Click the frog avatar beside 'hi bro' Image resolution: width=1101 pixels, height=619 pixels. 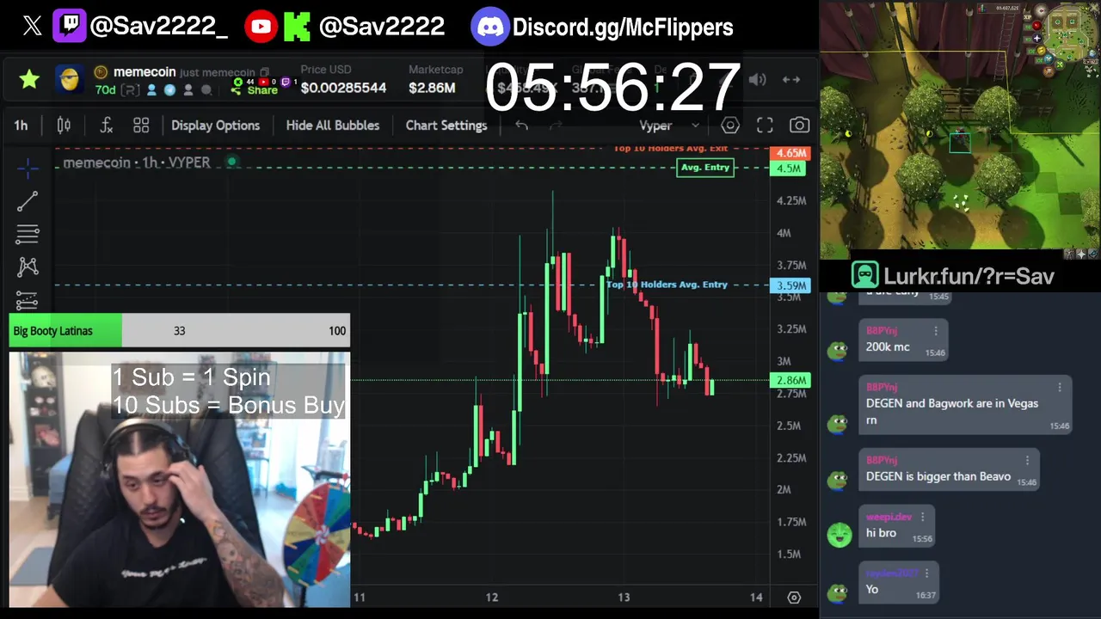[x=839, y=534]
